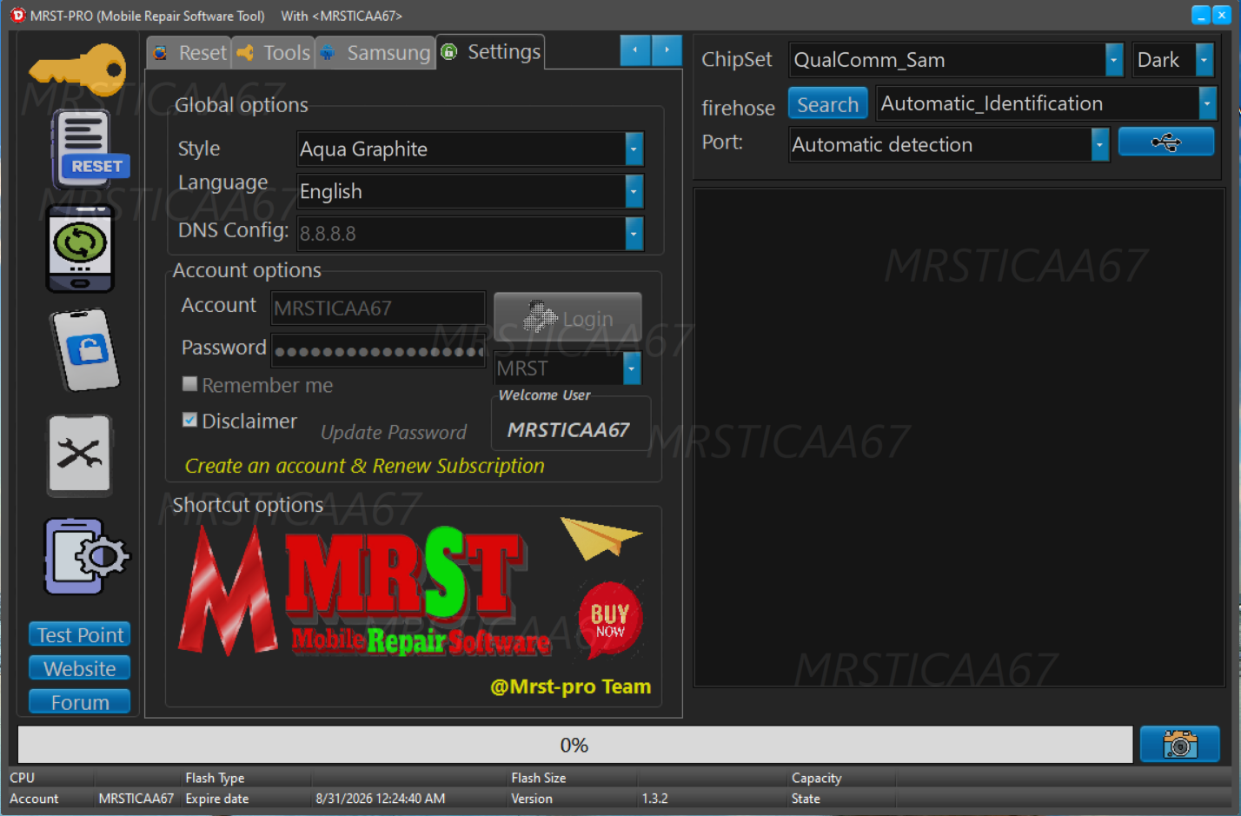Click the yellow paper plane icon
This screenshot has height=816, width=1241.
coord(601,537)
